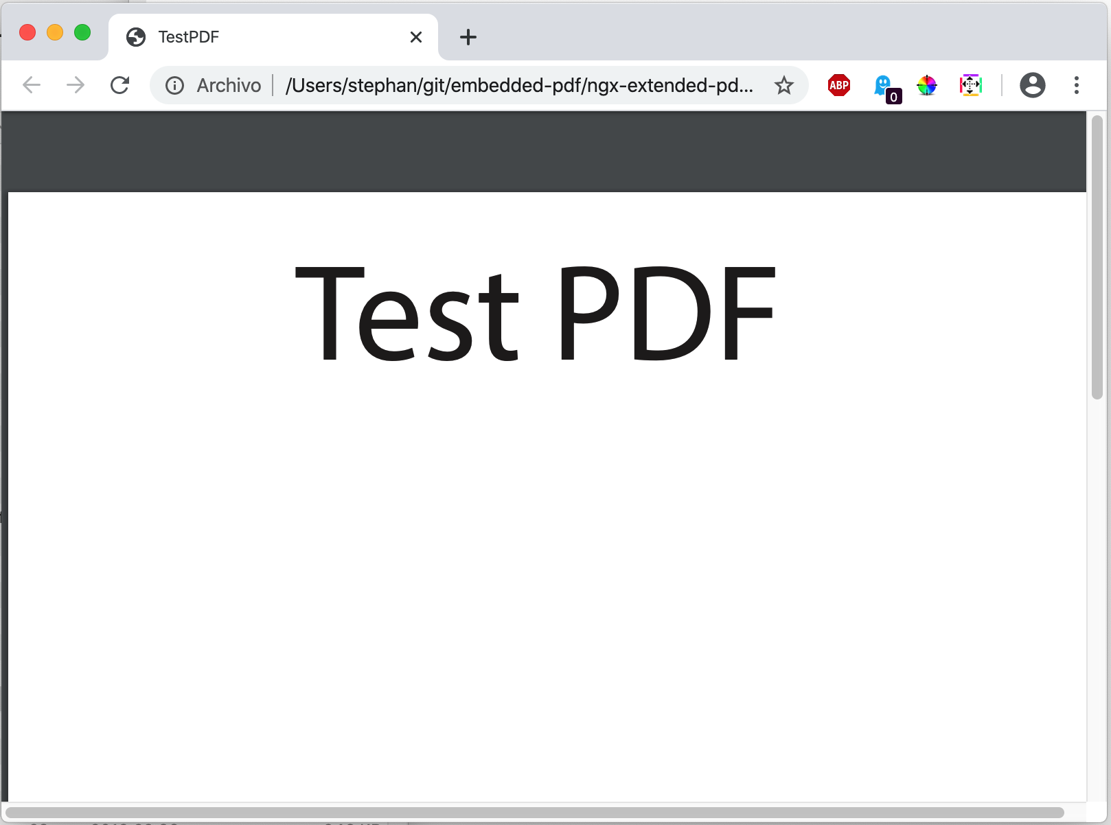
Task: Close the TestPDF tab
Action: (416, 37)
